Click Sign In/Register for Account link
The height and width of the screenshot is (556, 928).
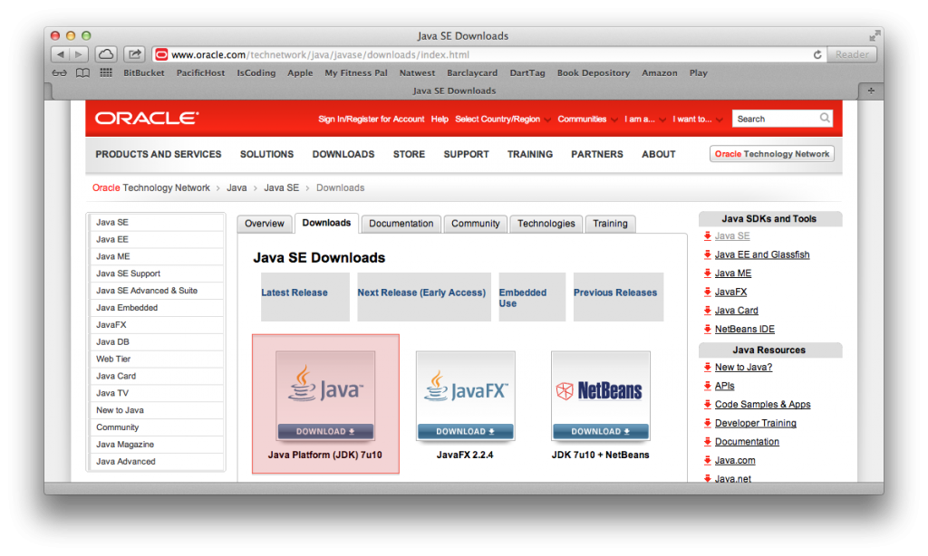point(371,119)
